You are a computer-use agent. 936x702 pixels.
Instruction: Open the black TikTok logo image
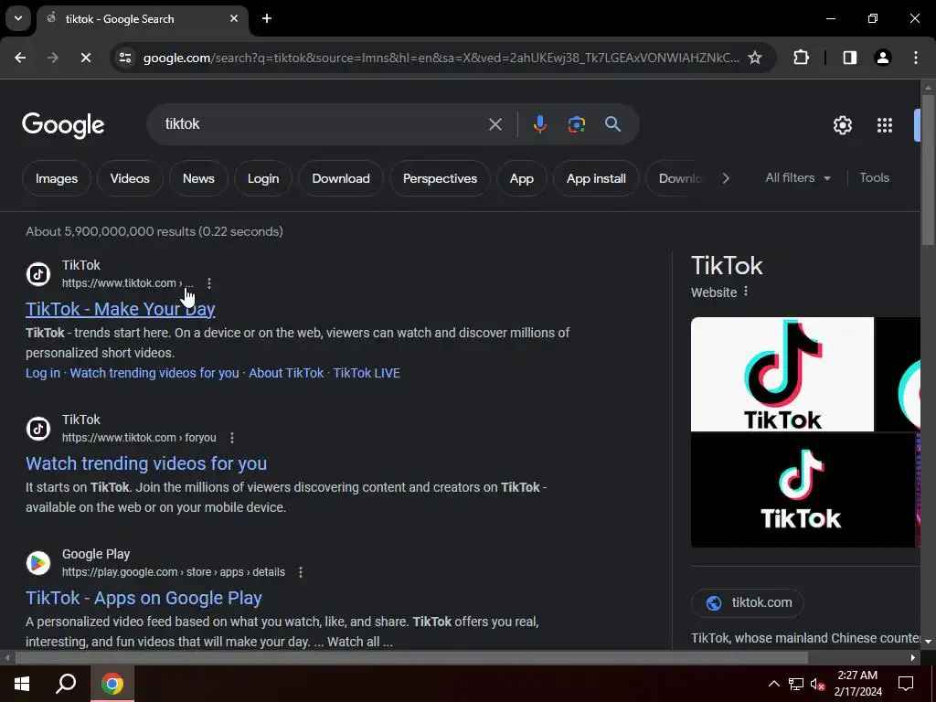click(x=802, y=491)
